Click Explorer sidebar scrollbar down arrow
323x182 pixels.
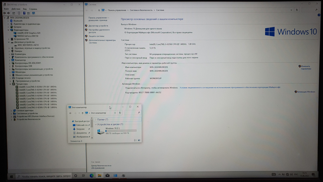click(92, 138)
